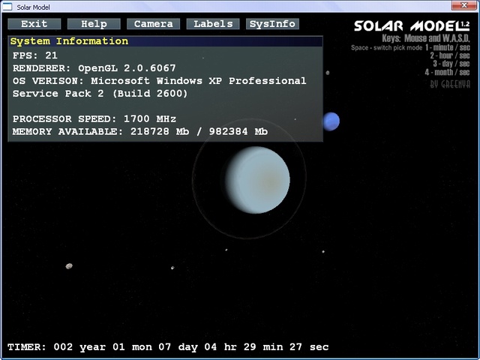Toggle planet Labels display

point(213,24)
